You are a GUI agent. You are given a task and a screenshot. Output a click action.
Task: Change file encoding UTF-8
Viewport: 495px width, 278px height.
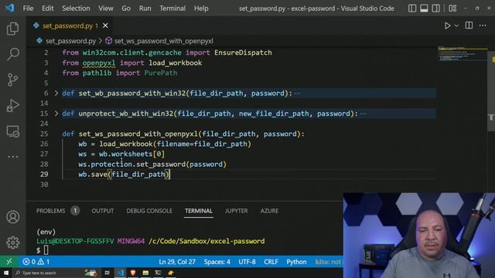pyautogui.click(x=247, y=262)
